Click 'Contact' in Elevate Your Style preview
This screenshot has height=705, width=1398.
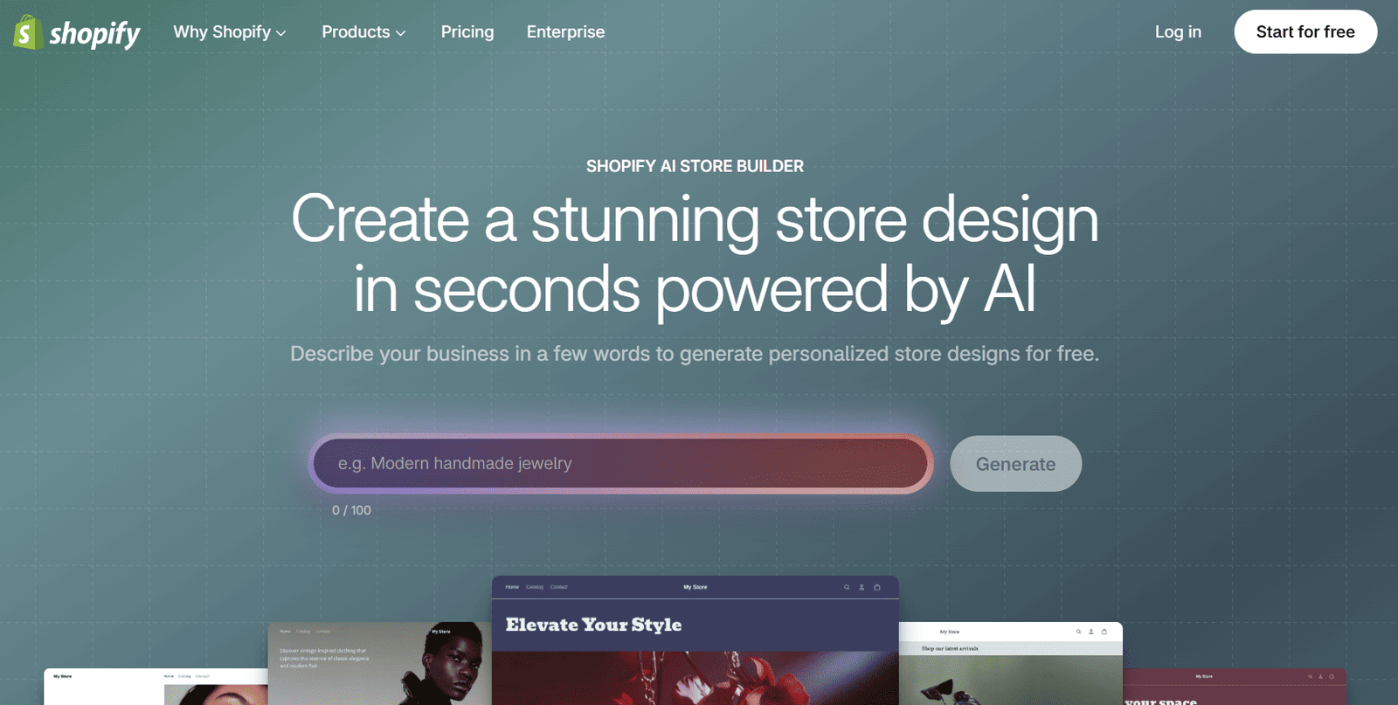pos(559,587)
